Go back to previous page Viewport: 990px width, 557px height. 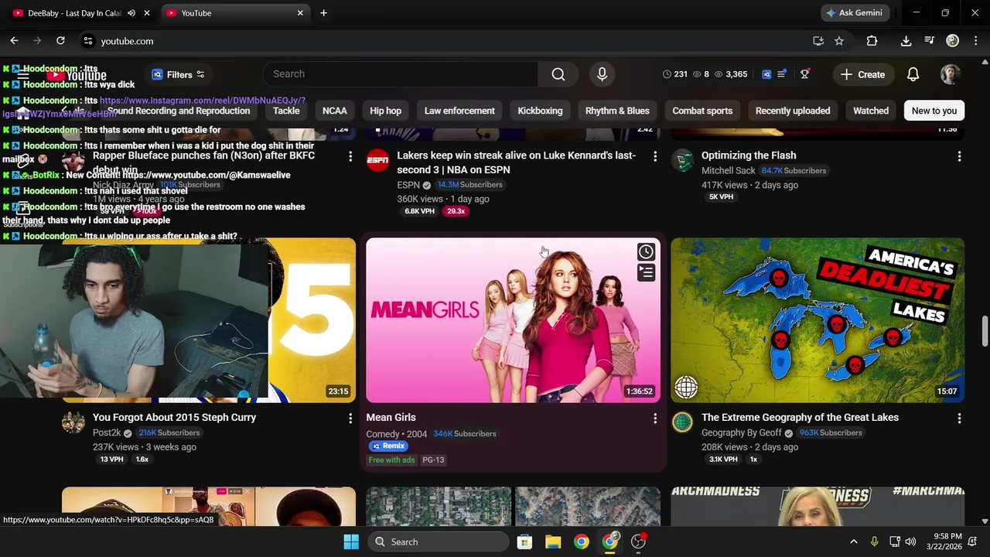point(14,41)
